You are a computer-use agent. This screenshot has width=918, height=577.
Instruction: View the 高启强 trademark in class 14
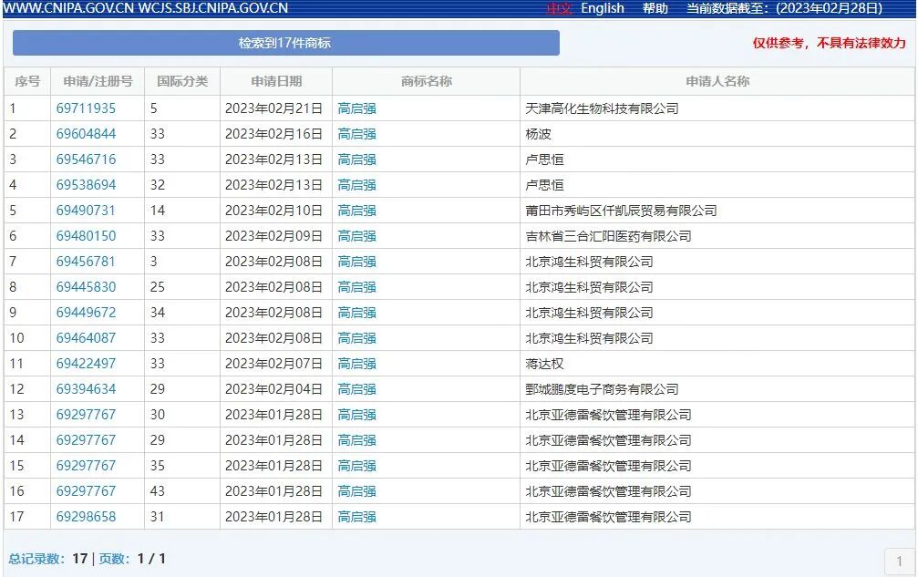coord(357,210)
